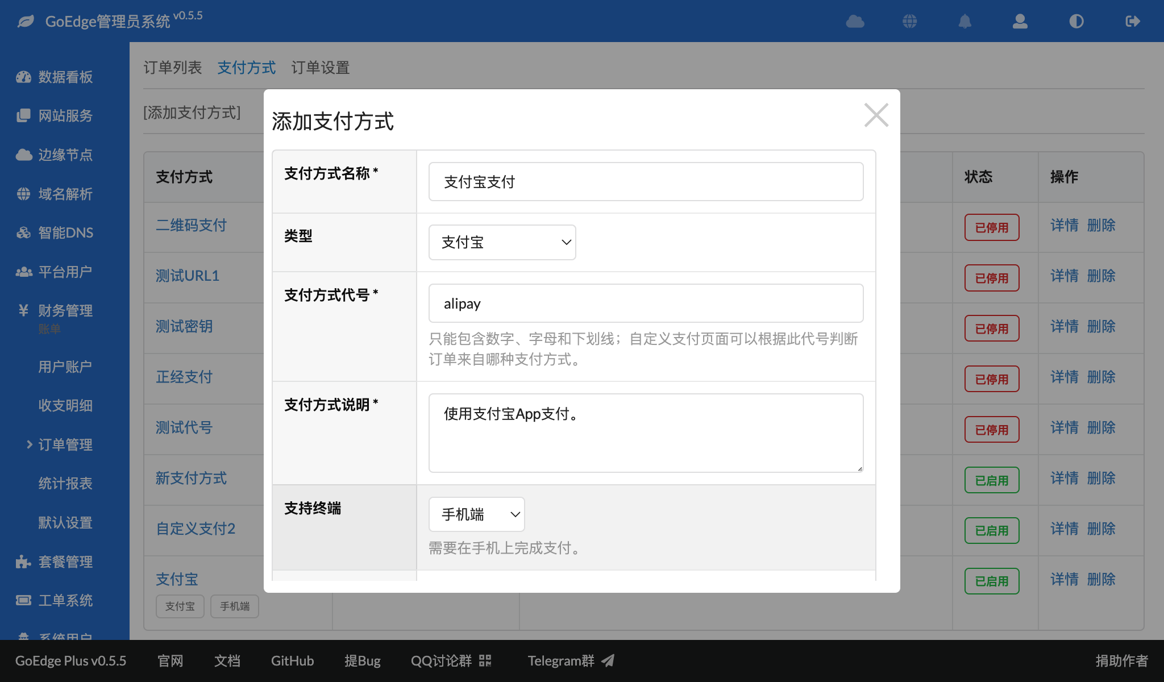The height and width of the screenshot is (682, 1164).
Task: Click the 捐助作者 footer link
Action: pos(1122,660)
